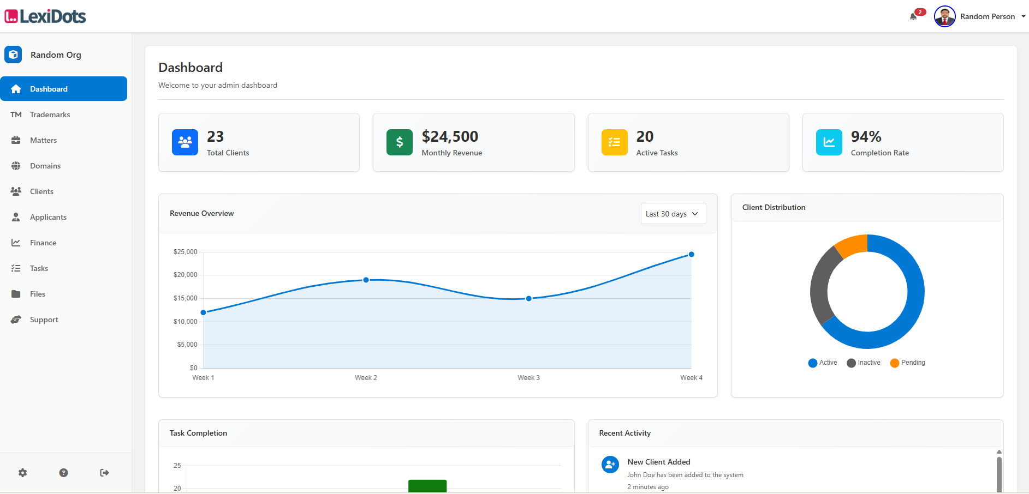Click the person icon beside Applicants
This screenshot has width=1029, height=494.
point(16,217)
